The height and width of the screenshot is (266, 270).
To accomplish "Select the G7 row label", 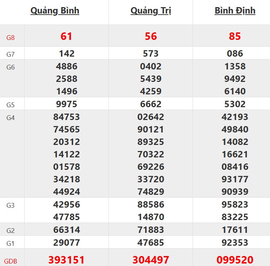I will pyautogui.click(x=11, y=54).
